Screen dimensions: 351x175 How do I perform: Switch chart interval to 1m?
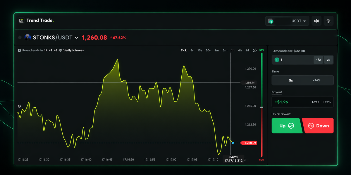(216, 50)
